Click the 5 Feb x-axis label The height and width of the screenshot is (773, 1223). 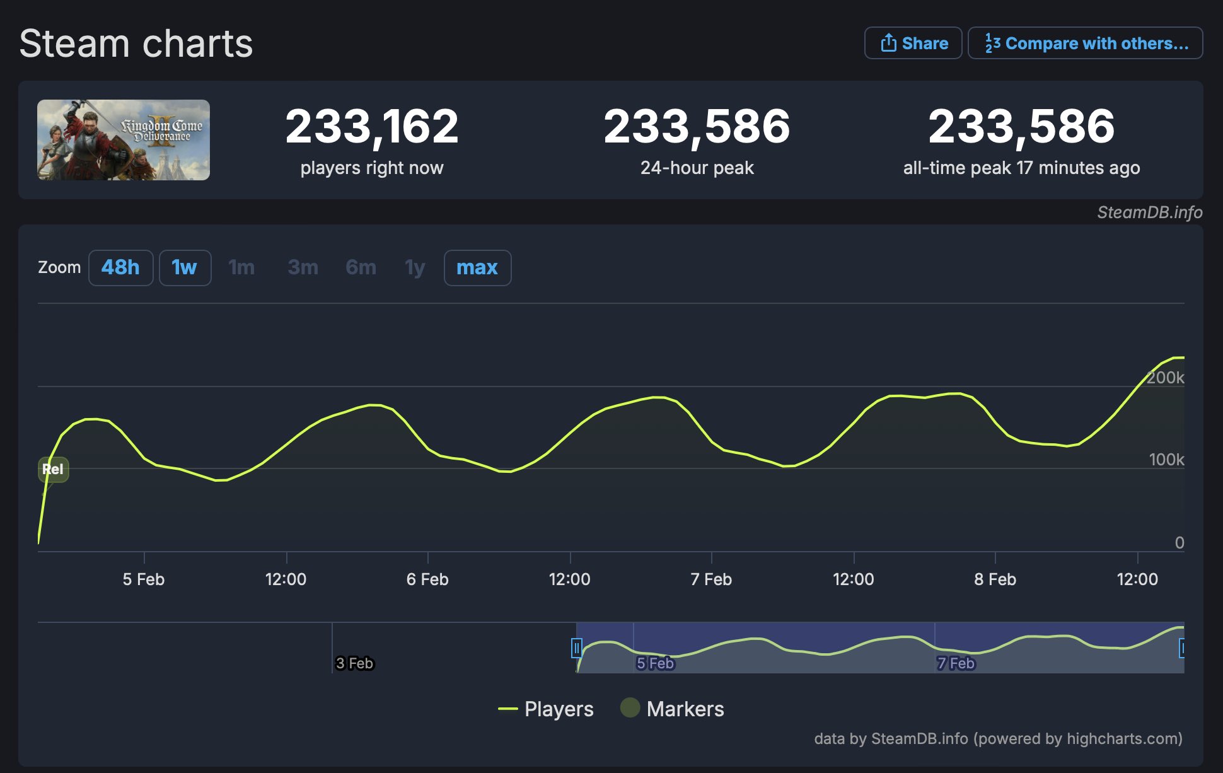[x=144, y=579]
